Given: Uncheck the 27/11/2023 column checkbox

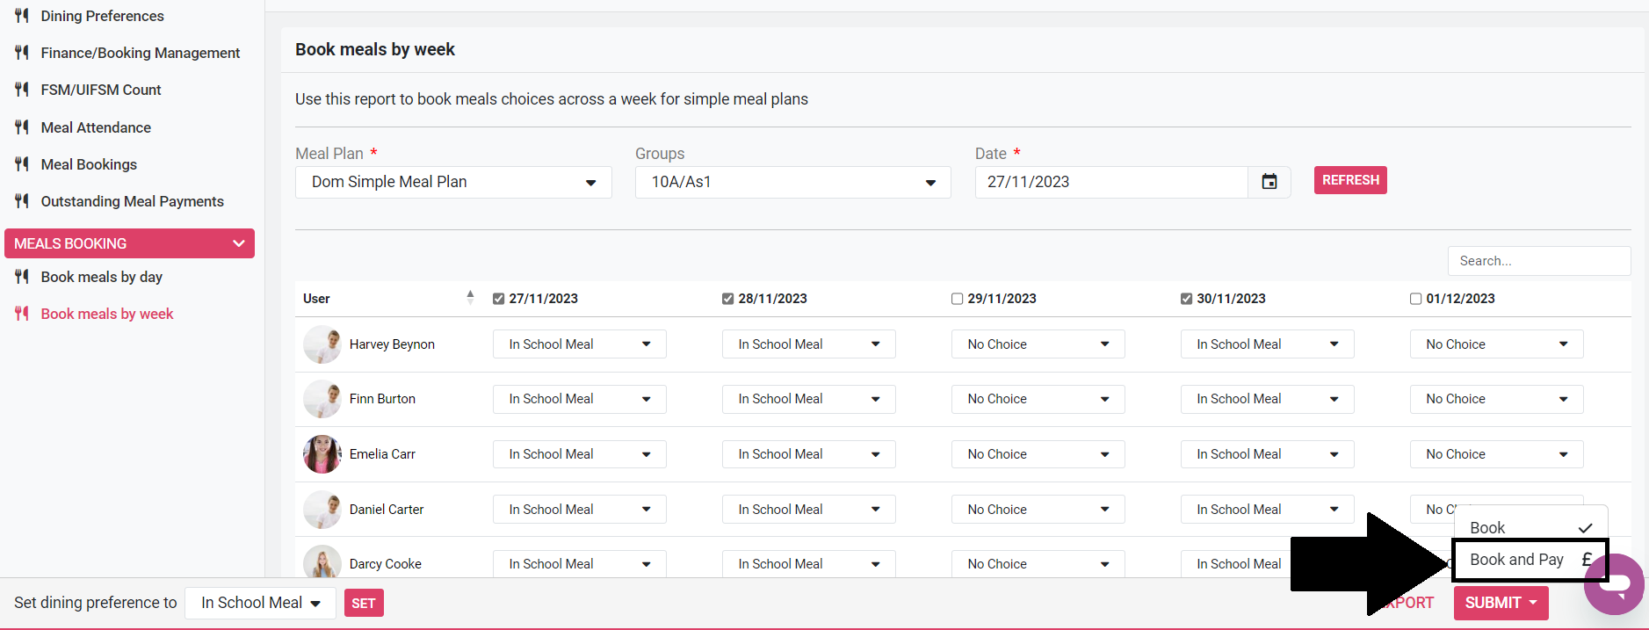Looking at the screenshot, I should pyautogui.click(x=499, y=299).
